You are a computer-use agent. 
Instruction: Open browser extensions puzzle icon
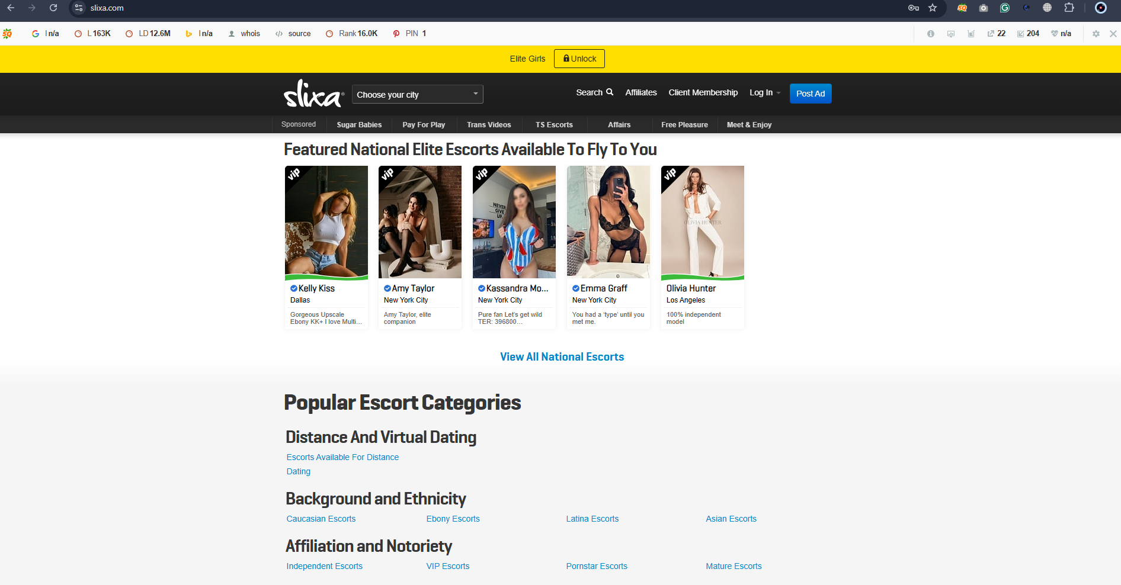(1069, 8)
